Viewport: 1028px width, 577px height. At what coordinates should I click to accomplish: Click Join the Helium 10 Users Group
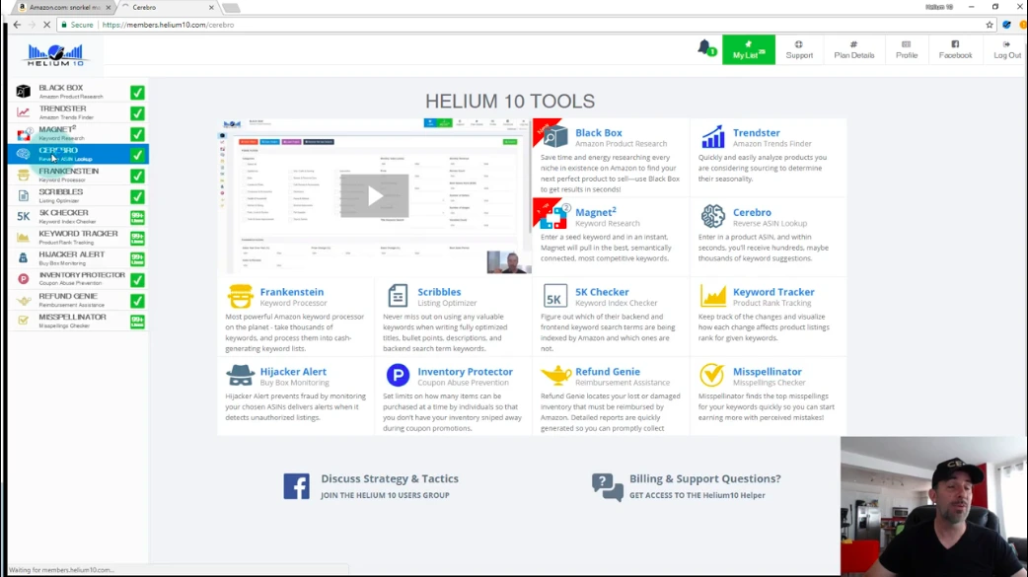[385, 495]
